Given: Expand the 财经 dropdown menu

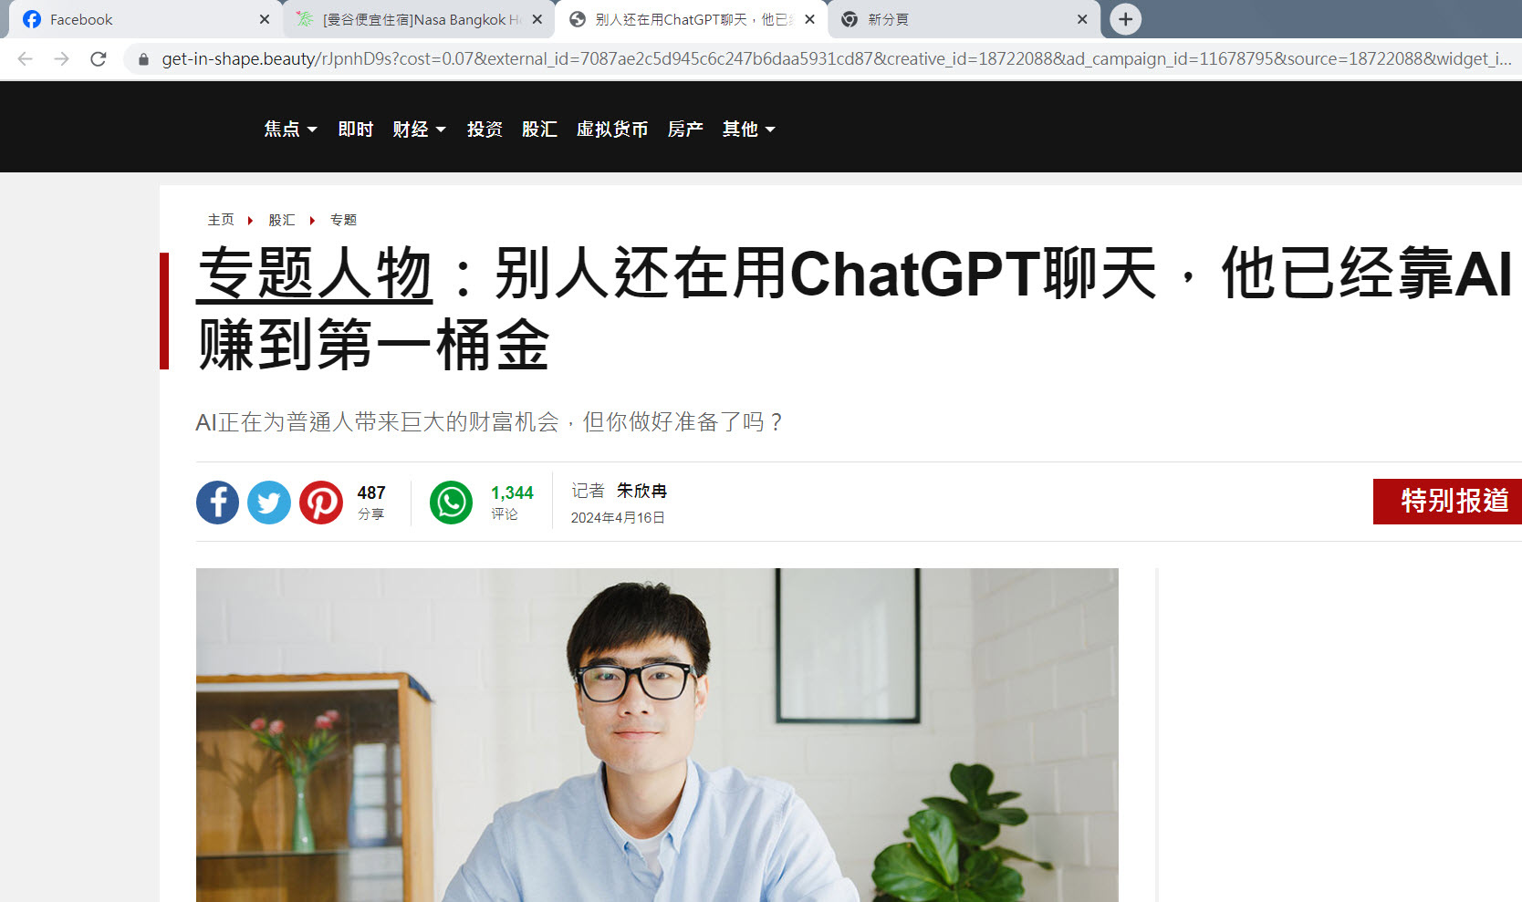Looking at the screenshot, I should click(x=419, y=129).
